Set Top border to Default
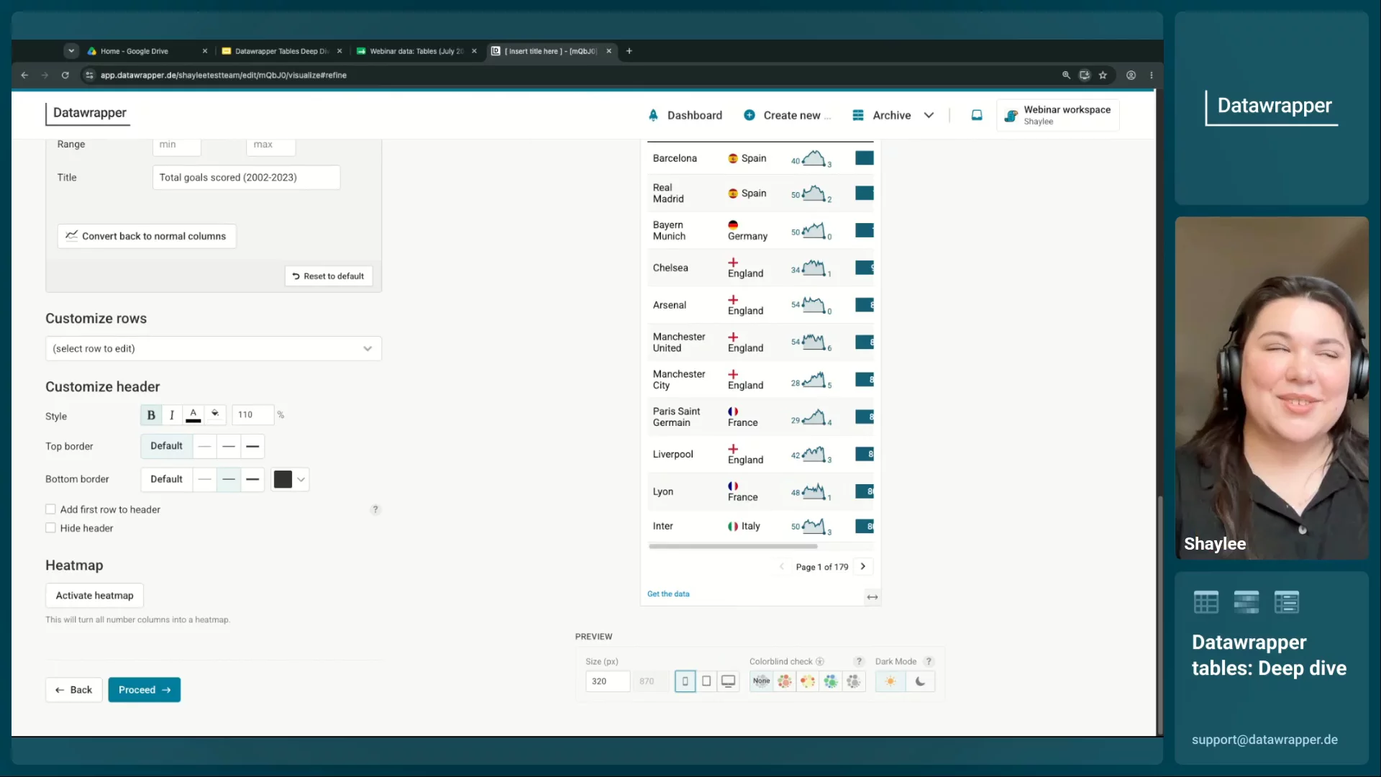Screen dimensions: 1381x777 [166, 446]
